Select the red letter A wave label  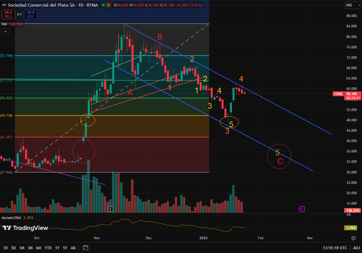(130, 92)
